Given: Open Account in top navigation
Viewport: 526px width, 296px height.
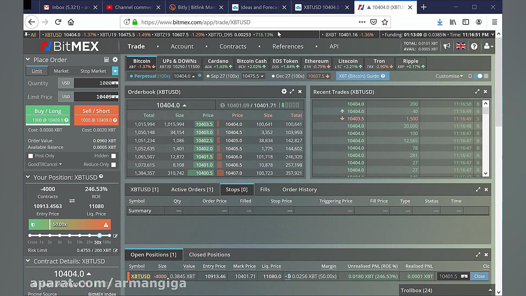Looking at the screenshot, I should pos(182,46).
